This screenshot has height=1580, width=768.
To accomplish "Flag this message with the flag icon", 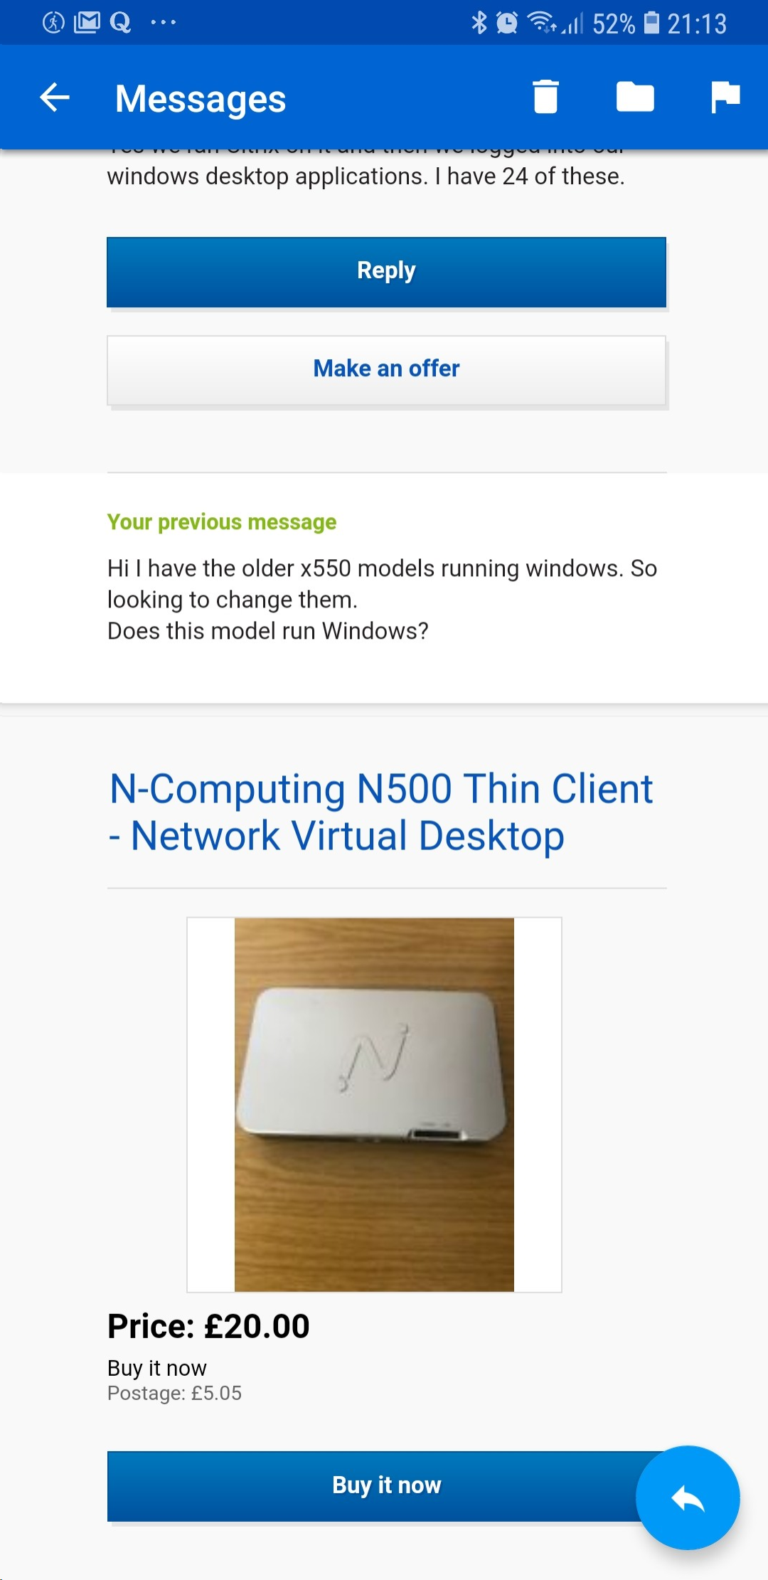I will coord(725,97).
